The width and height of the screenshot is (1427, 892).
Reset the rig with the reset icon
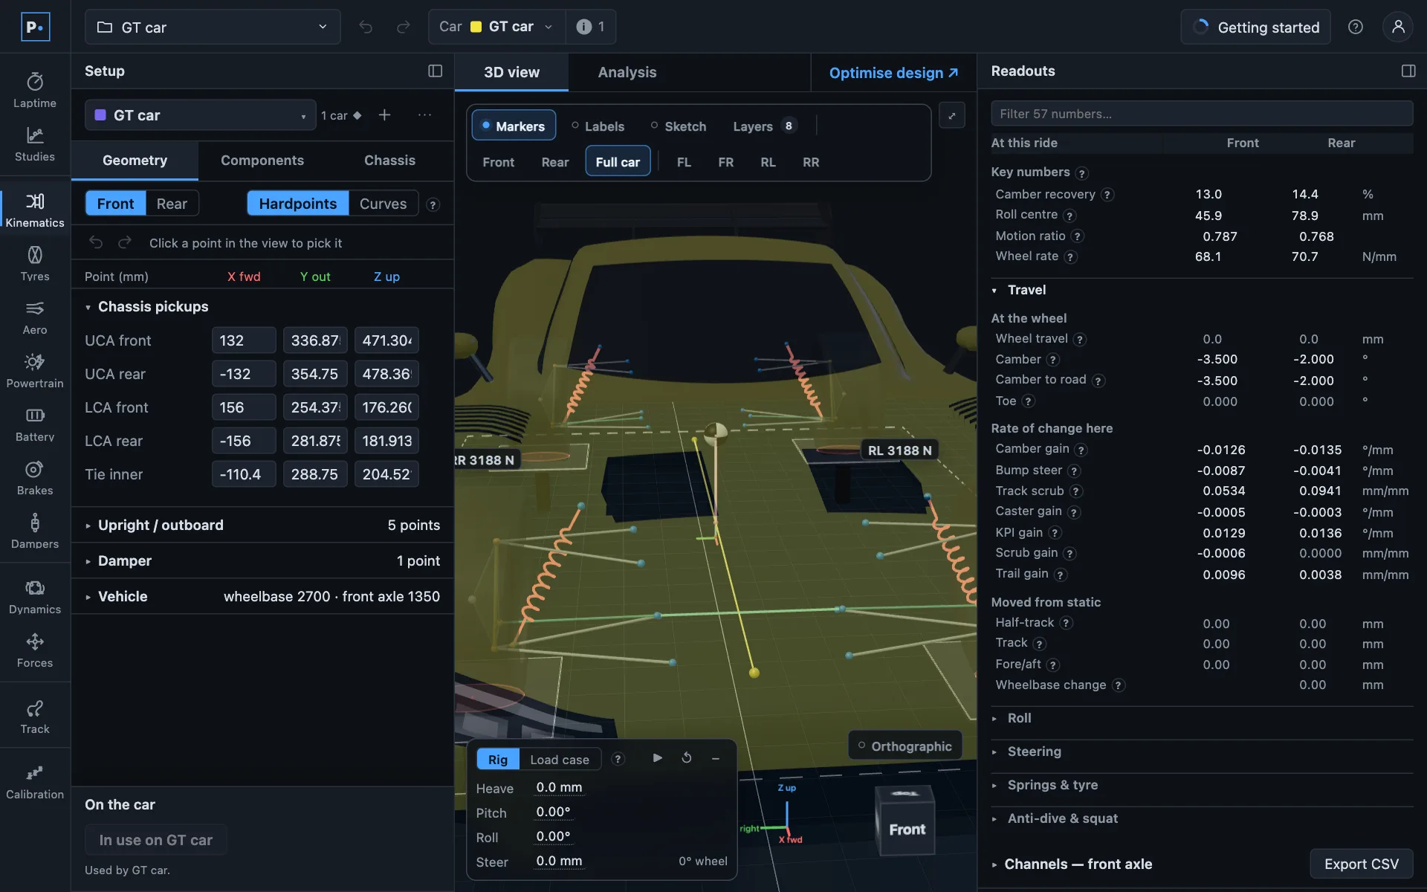click(x=687, y=758)
